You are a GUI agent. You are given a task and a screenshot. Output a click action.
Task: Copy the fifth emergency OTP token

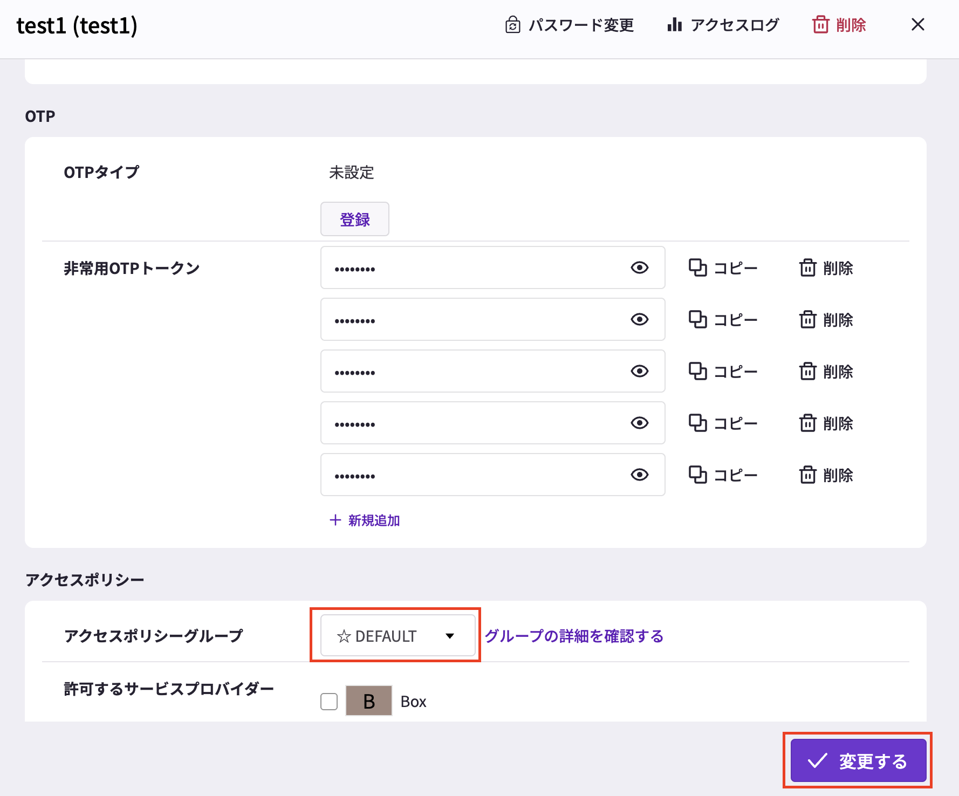tap(723, 475)
